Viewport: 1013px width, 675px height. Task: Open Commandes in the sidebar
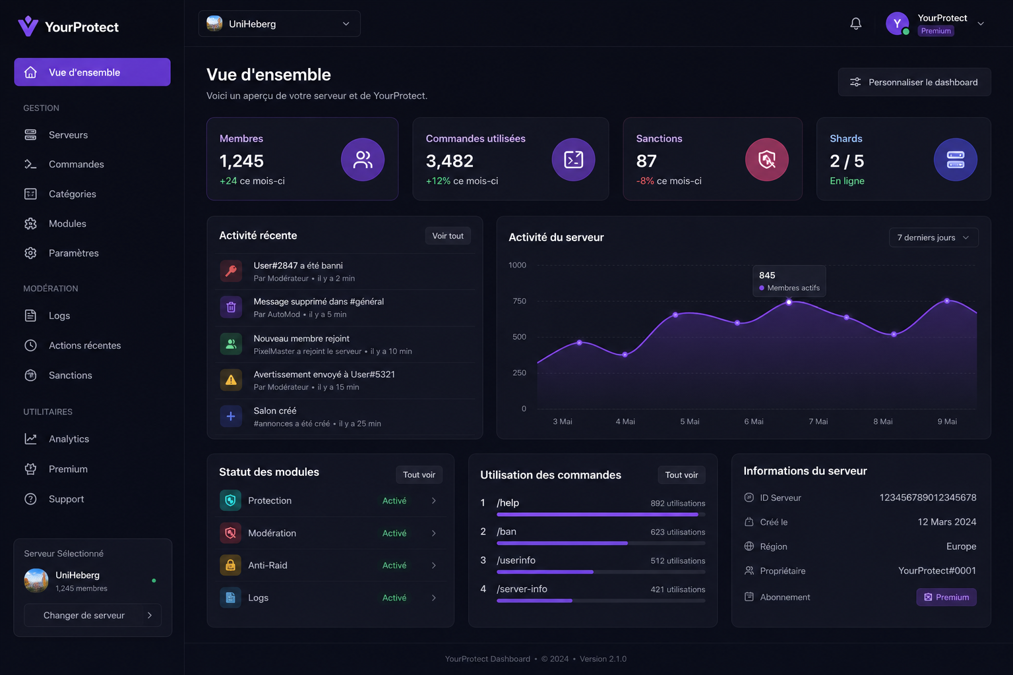pos(92,164)
